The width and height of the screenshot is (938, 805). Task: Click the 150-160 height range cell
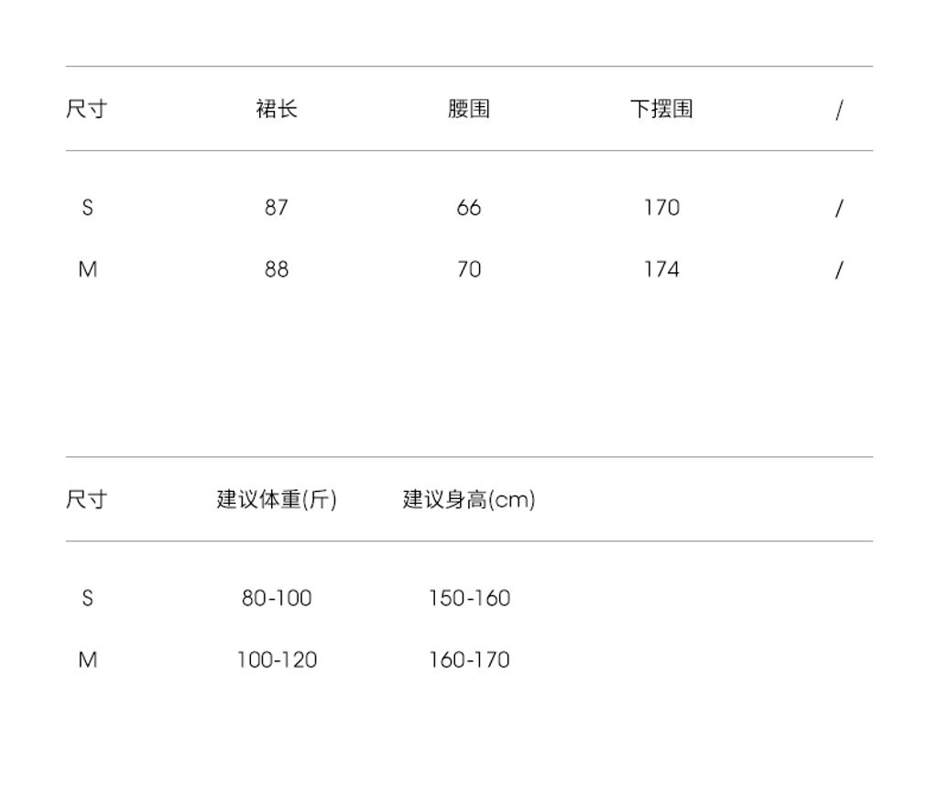pyautogui.click(x=469, y=598)
